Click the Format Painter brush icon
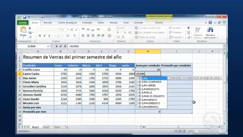 (x=30, y=37)
